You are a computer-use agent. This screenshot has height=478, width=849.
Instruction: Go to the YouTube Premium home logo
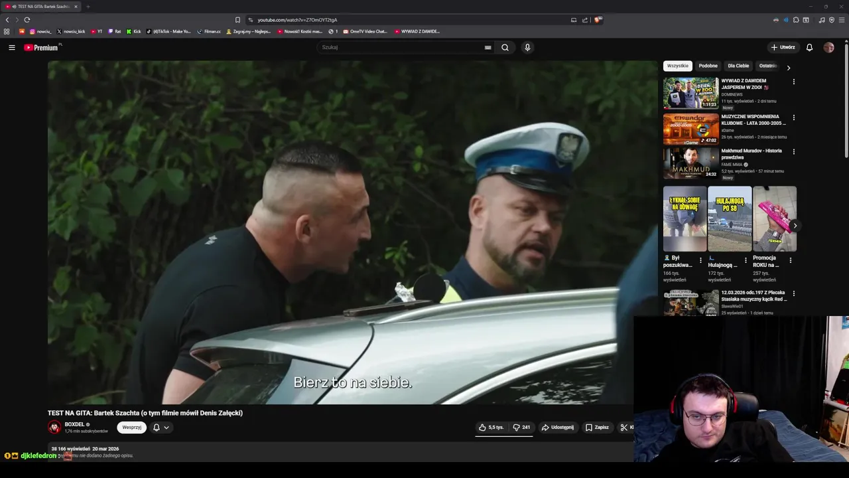tap(41, 47)
